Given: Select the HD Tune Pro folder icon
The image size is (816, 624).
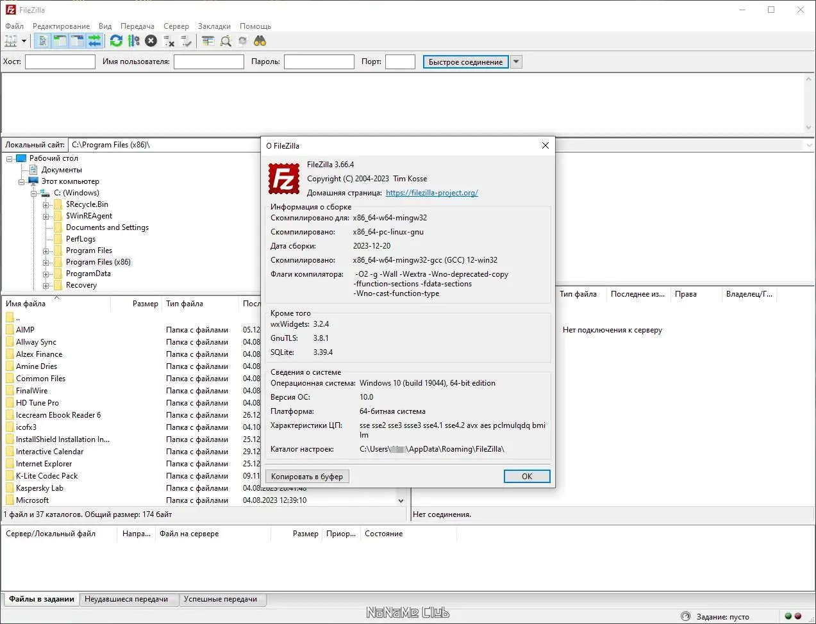Looking at the screenshot, I should point(10,403).
